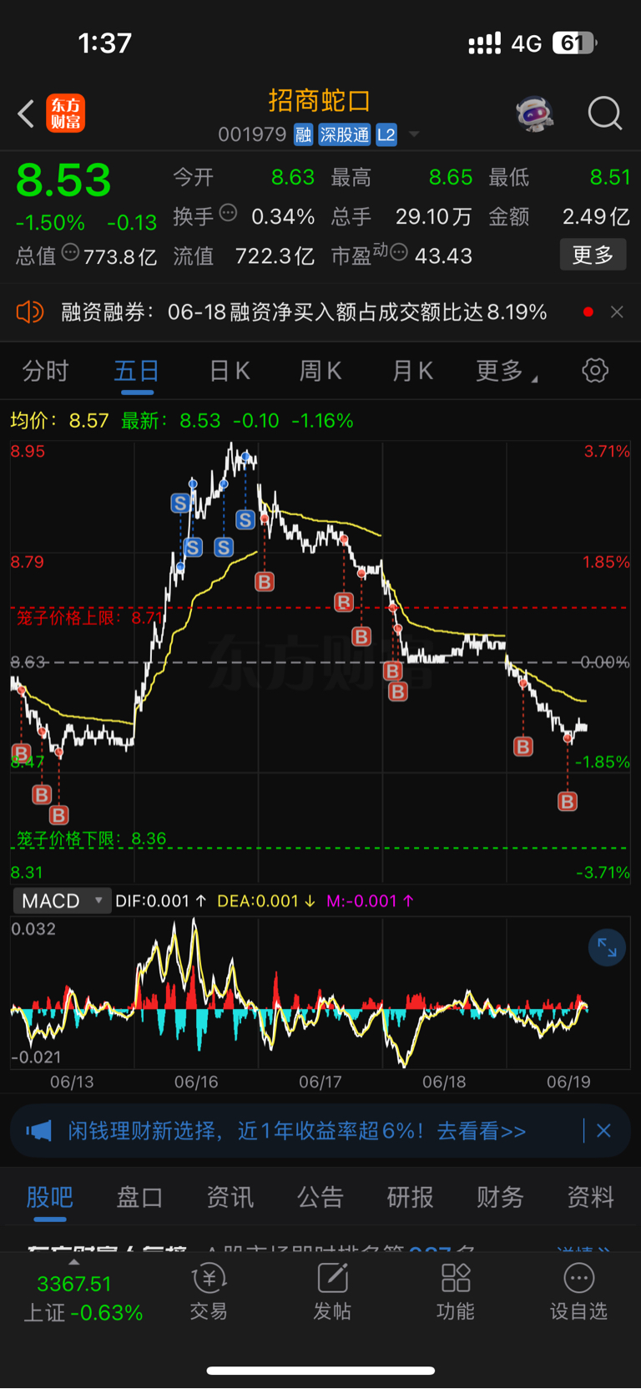This screenshot has width=641, height=1389.
Task: Switch to the 资料 tab
Action: pos(591,1197)
